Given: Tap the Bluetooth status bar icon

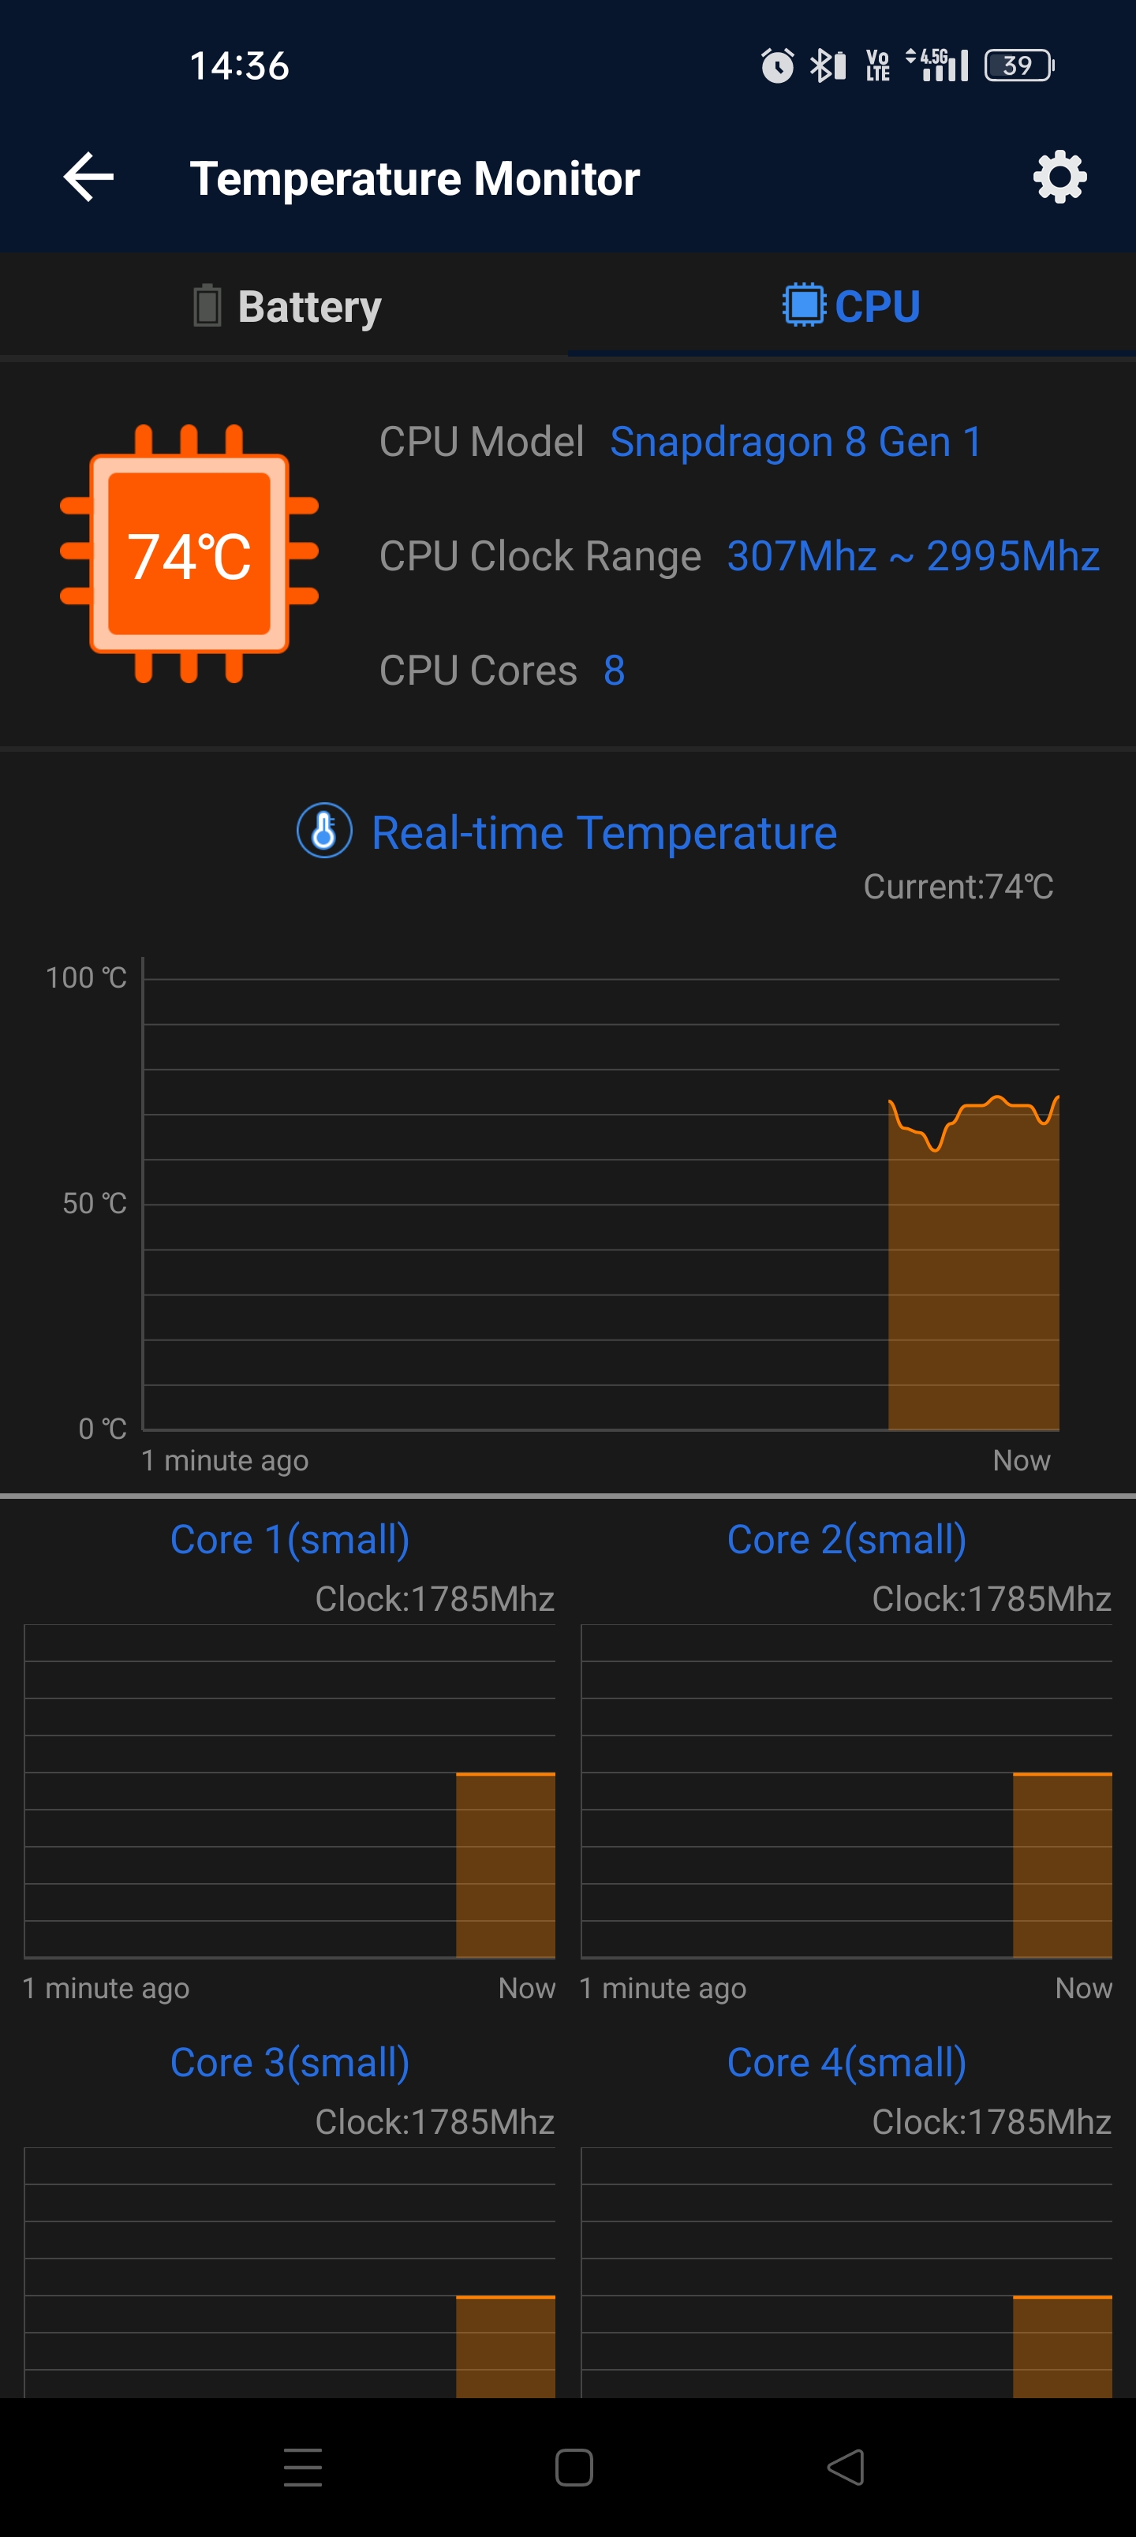Looking at the screenshot, I should pos(828,66).
